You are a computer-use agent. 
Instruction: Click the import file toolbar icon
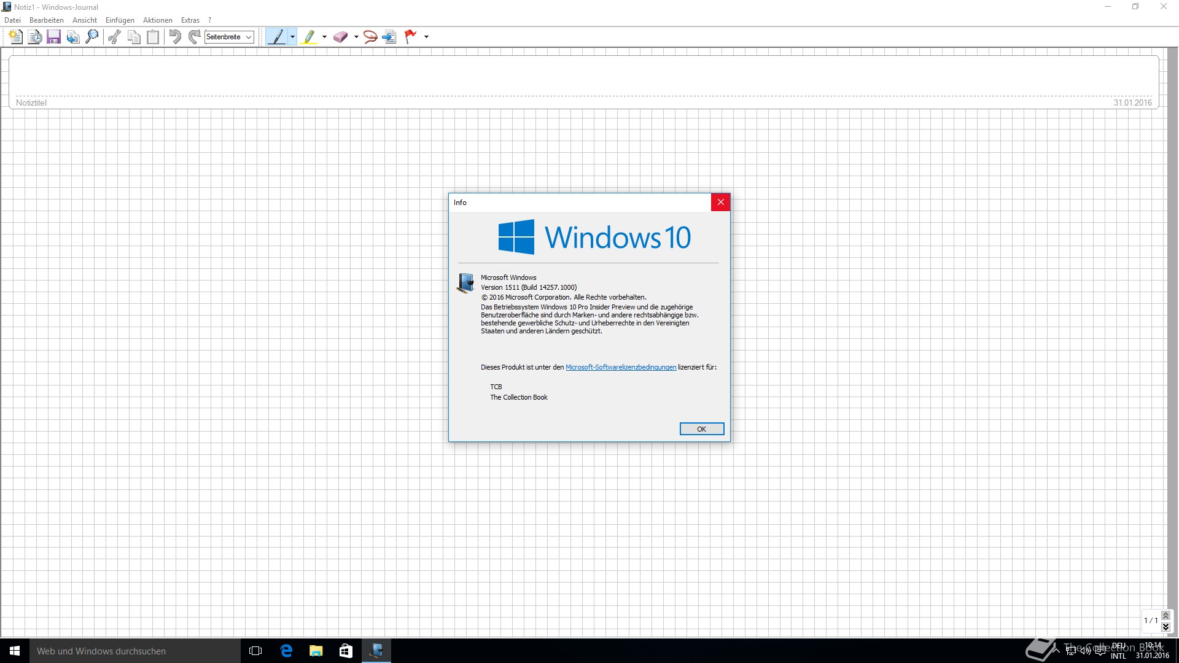[73, 37]
